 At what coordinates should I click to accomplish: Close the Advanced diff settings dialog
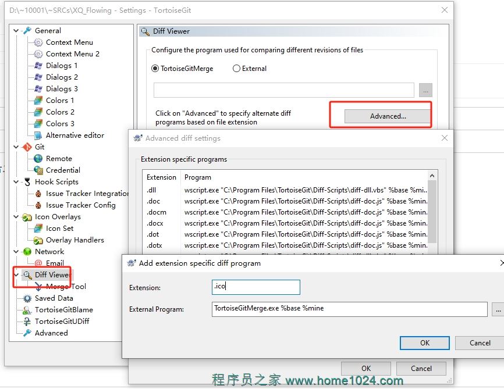[445, 138]
